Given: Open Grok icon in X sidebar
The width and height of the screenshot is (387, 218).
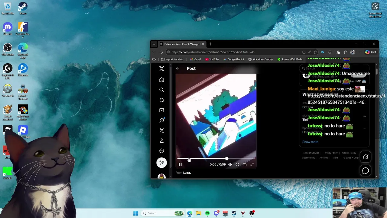Looking at the screenshot, I should click(x=161, y=121).
